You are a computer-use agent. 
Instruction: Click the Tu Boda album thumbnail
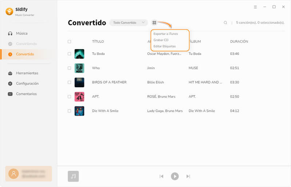click(79, 54)
